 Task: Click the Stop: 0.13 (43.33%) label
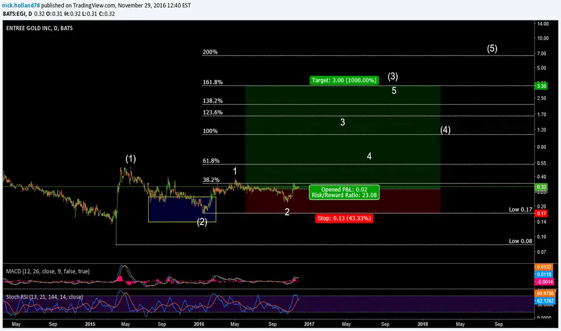[x=344, y=218]
